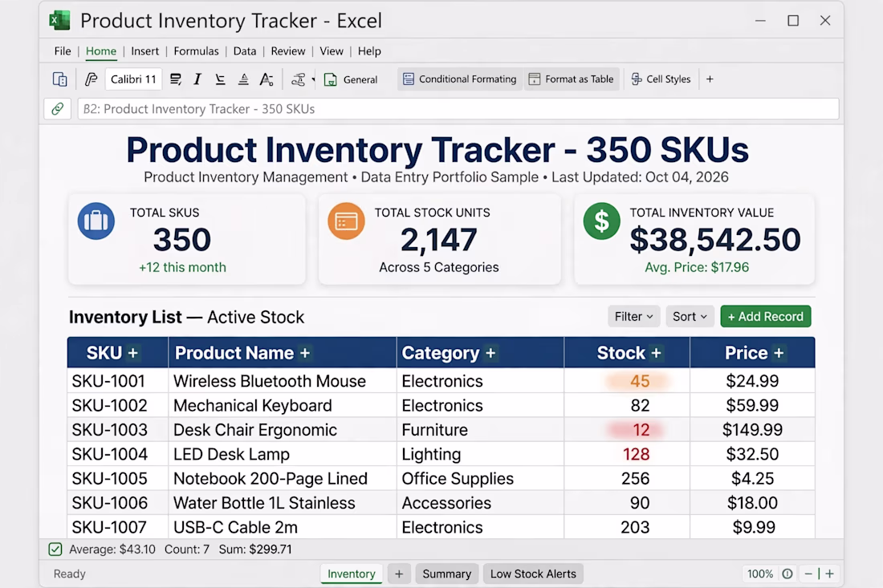Add a new sheet with plus tab button
Viewport: 883px width, 588px height.
click(399, 574)
